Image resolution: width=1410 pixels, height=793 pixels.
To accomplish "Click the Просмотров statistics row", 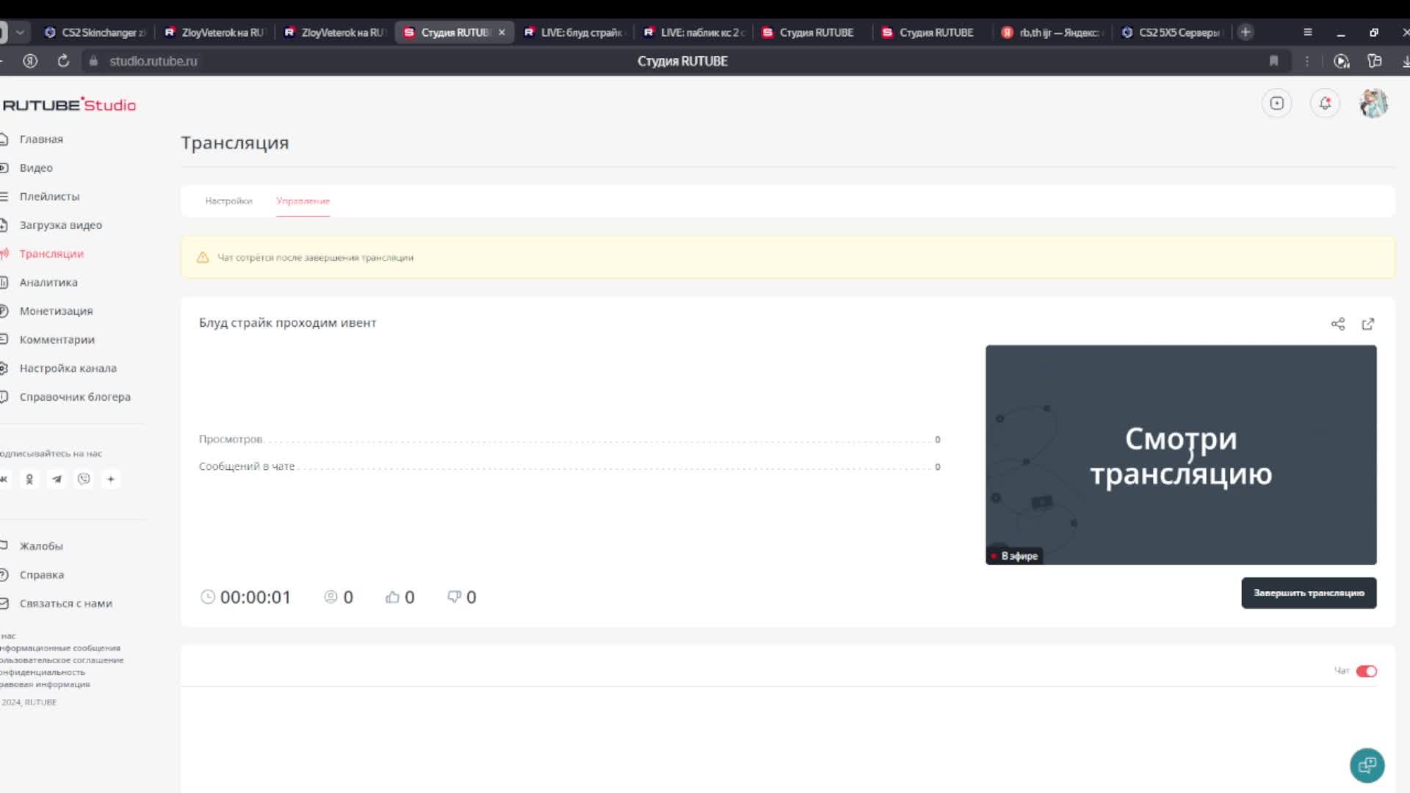I will click(x=569, y=439).
